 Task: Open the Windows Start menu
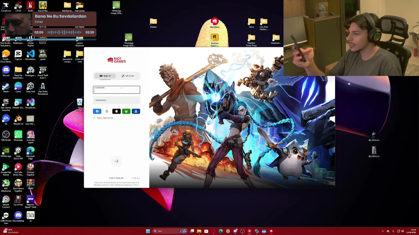[148, 231]
